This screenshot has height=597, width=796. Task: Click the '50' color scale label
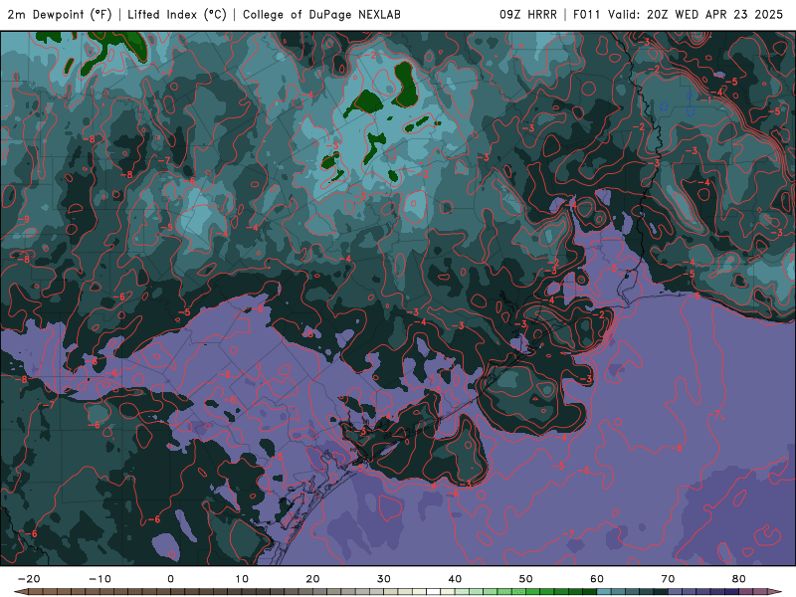coord(526,579)
